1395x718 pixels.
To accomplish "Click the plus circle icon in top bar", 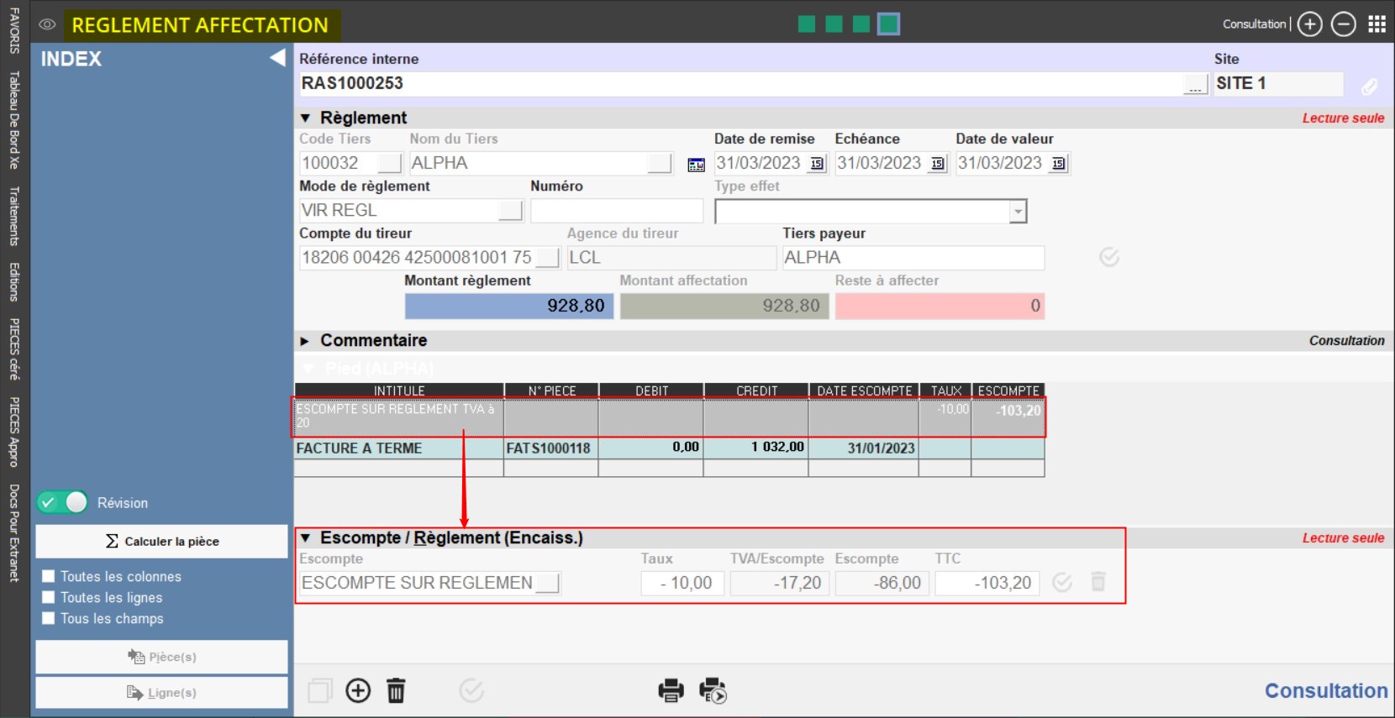I will pyautogui.click(x=1309, y=24).
